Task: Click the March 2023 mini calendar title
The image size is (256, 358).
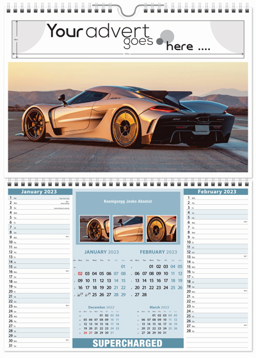Action: 159,307
